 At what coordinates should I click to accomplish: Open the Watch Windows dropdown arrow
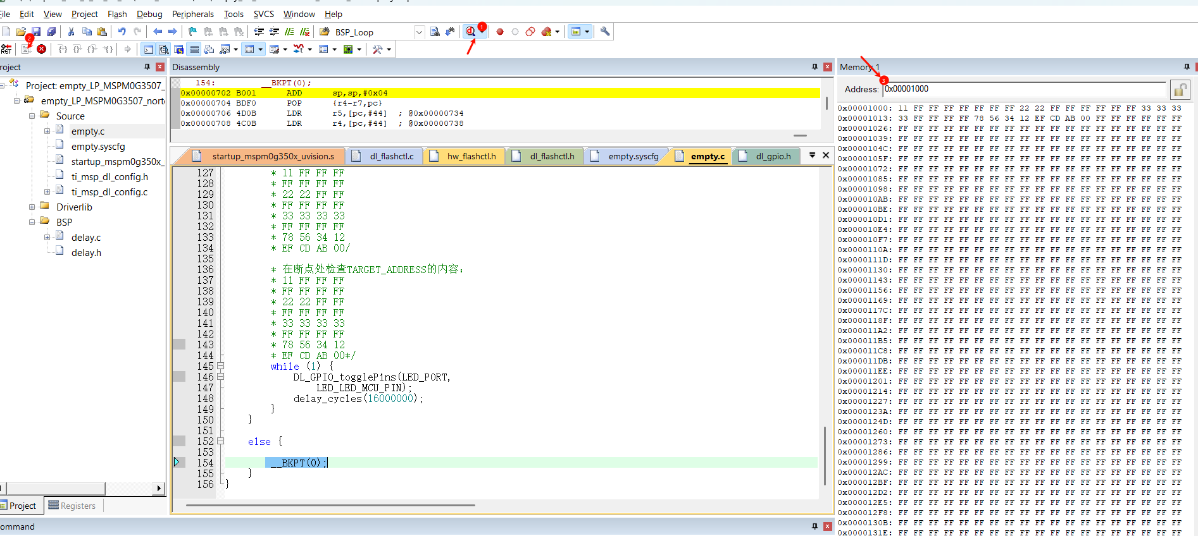coord(236,49)
